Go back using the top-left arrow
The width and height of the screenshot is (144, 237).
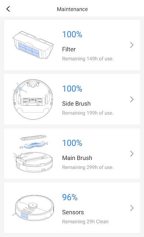click(8, 9)
